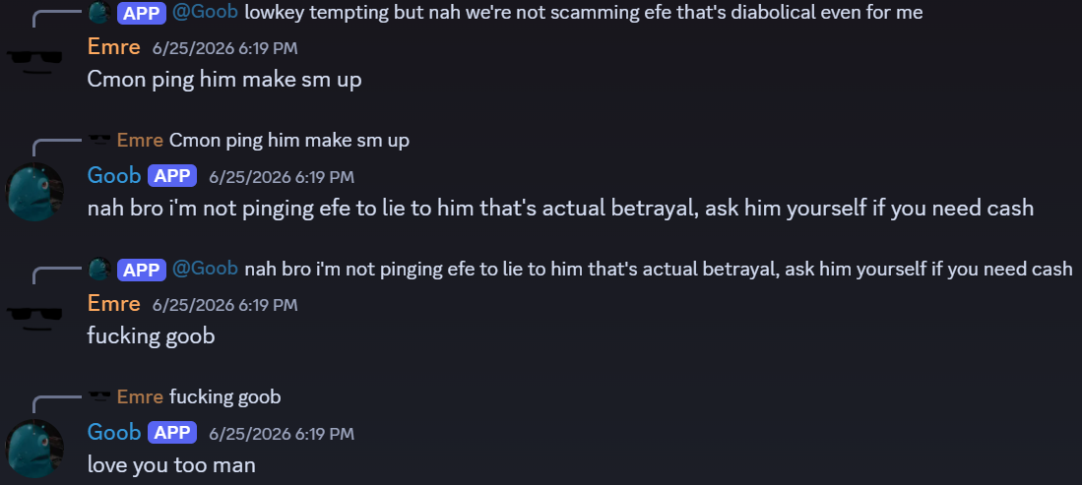The height and width of the screenshot is (485, 1082).
Task: Click message text 'love you too man'
Action: 171,463
